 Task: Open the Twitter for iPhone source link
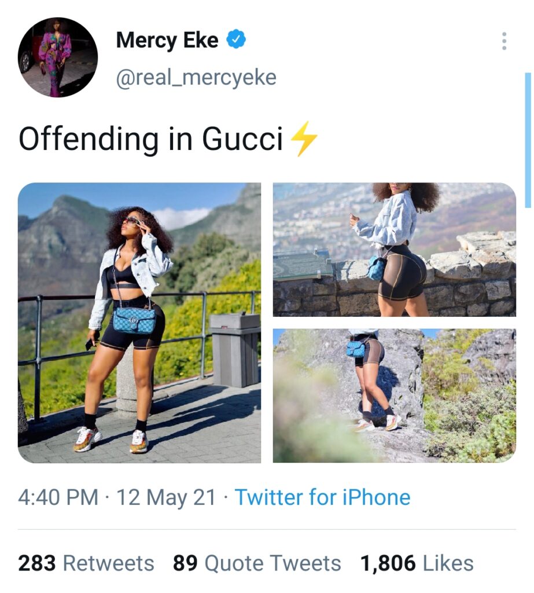[322, 497]
